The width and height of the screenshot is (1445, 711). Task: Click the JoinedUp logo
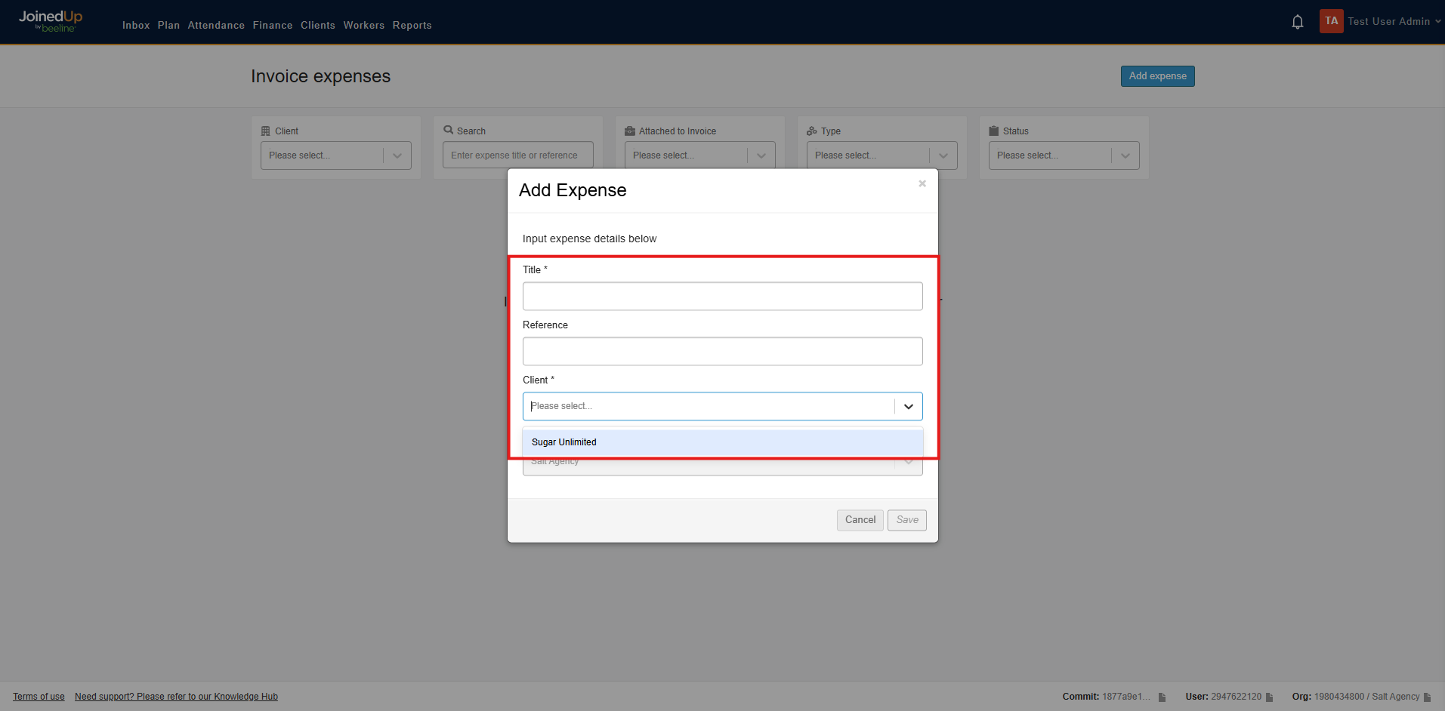coord(50,20)
